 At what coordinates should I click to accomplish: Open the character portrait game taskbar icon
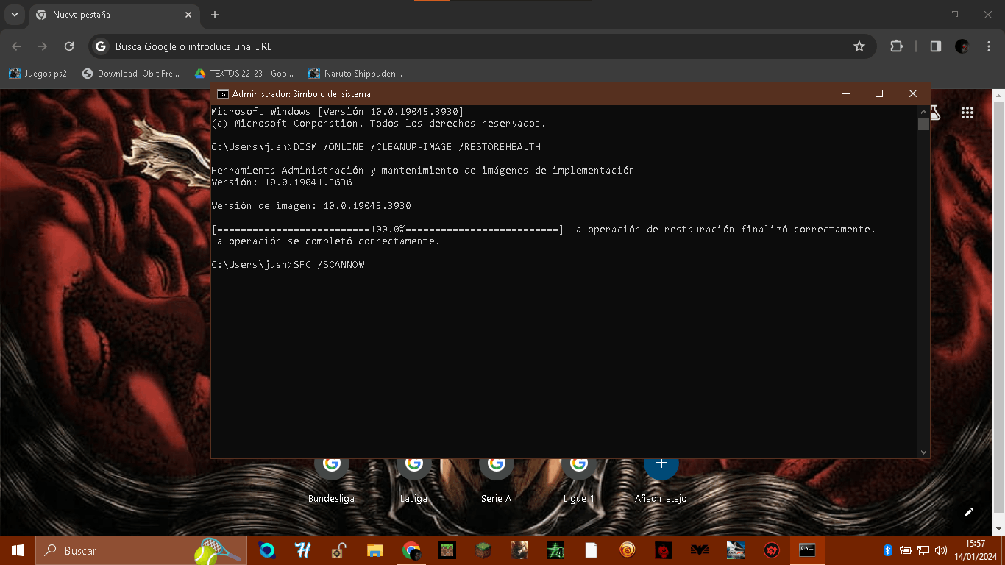point(519,550)
